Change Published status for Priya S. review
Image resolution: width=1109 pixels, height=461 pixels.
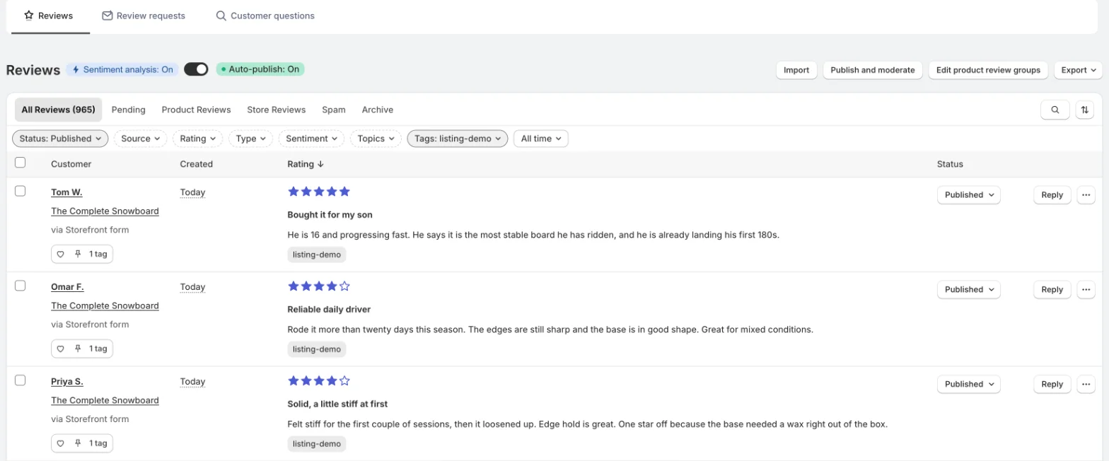[x=968, y=384]
